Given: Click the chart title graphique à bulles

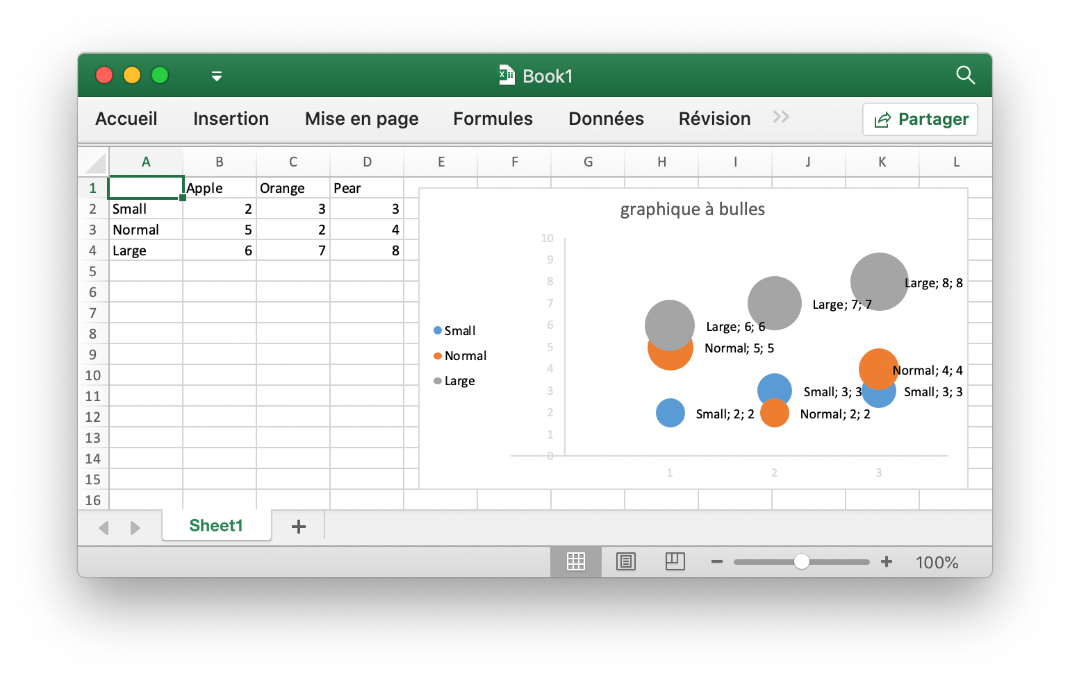Looking at the screenshot, I should (692, 209).
